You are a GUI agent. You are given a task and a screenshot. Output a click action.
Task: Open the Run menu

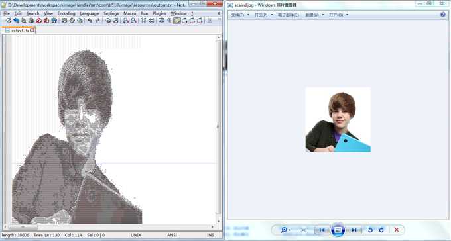pos(145,13)
